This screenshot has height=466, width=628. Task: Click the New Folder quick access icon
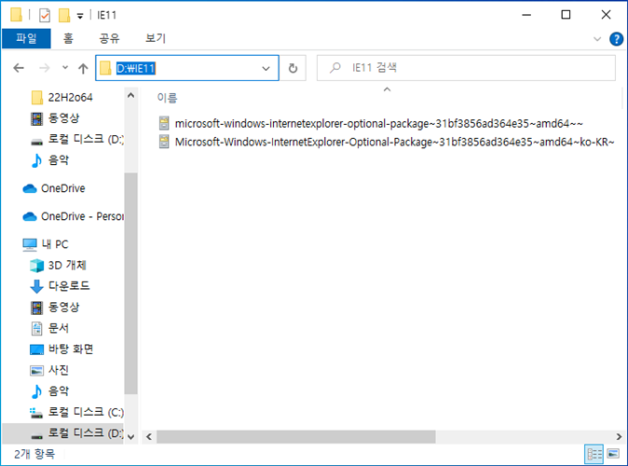[64, 15]
